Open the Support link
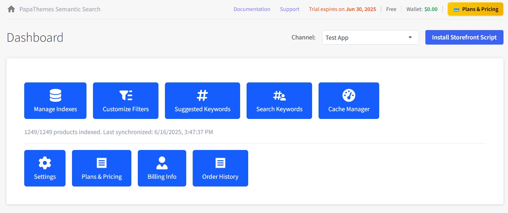The image size is (508, 213). 290,9
